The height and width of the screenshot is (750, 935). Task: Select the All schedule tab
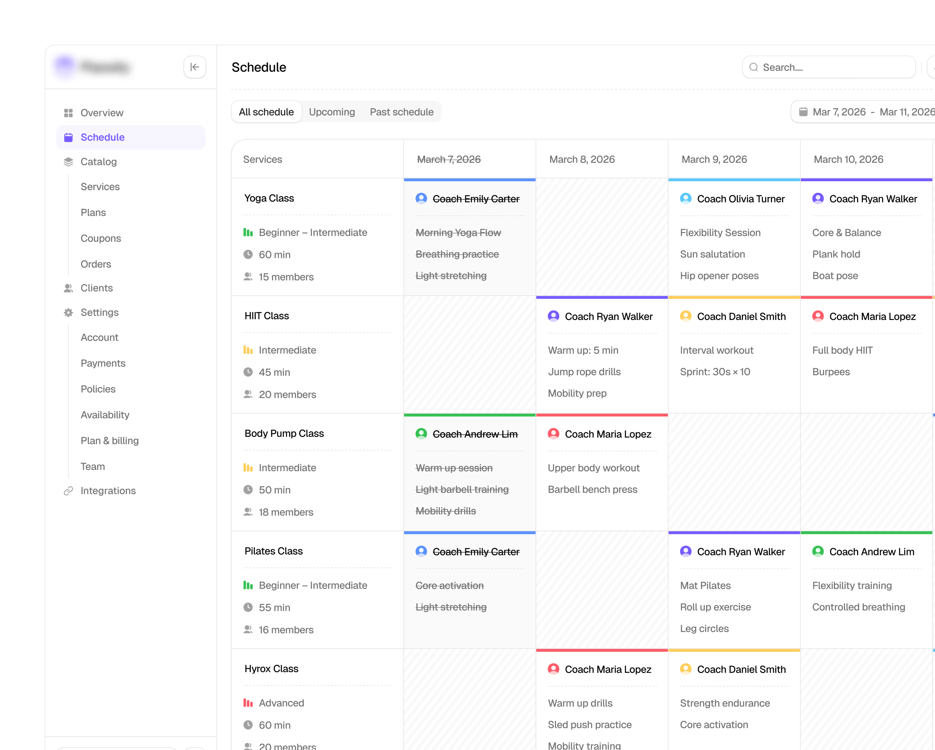pyautogui.click(x=266, y=112)
